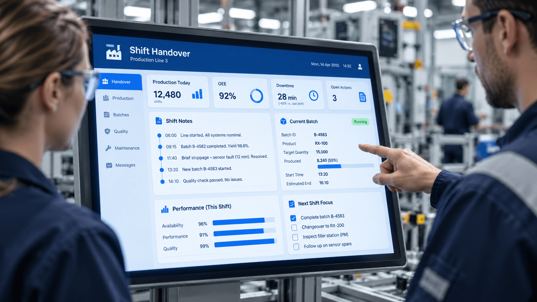The height and width of the screenshot is (302, 537).
Task: Check Follow up on sensor spare
Action: (296, 246)
